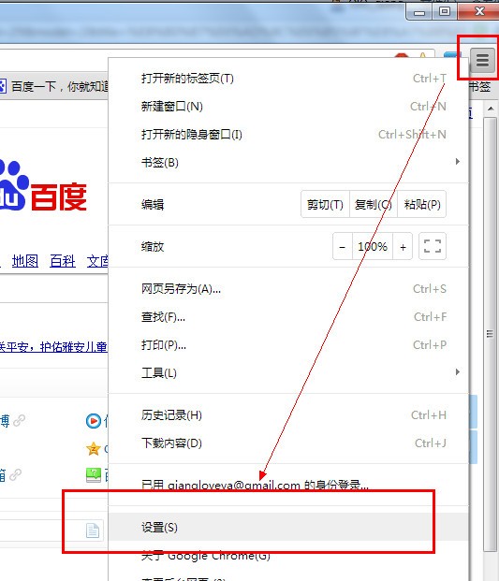This screenshot has height=581, width=499.
Task: Open the Chrome hamburger menu icon
Action: click(x=482, y=60)
